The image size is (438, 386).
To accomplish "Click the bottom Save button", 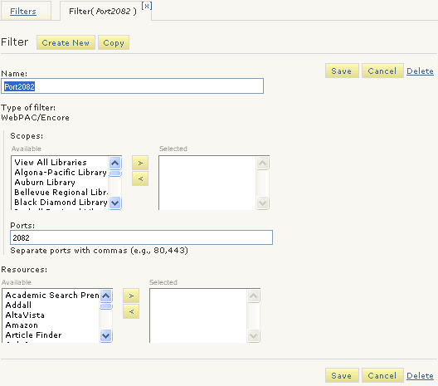I will pos(342,375).
